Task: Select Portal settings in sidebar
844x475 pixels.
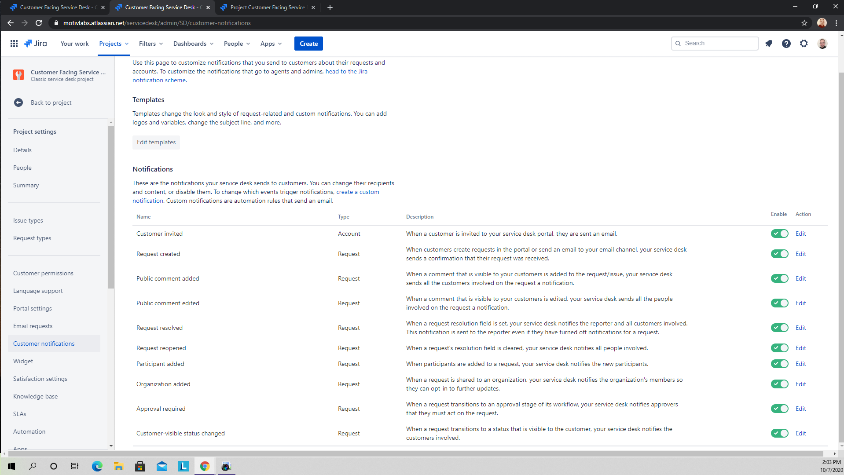Action: click(33, 308)
